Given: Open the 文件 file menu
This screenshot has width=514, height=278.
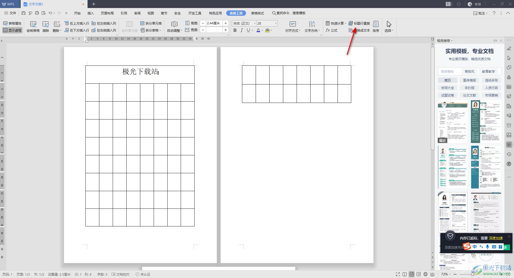Looking at the screenshot, I should pos(10,13).
